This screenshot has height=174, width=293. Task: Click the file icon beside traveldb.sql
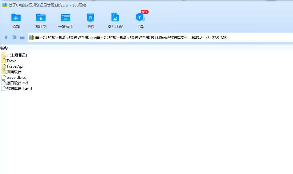click(3, 77)
